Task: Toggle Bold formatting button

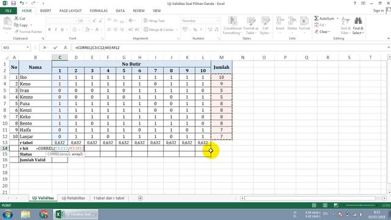Action: click(49, 30)
